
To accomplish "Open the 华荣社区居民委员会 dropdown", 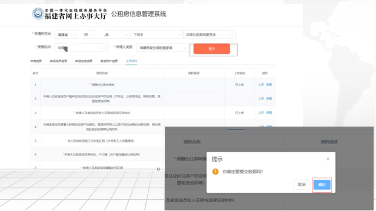I will pos(209,35).
